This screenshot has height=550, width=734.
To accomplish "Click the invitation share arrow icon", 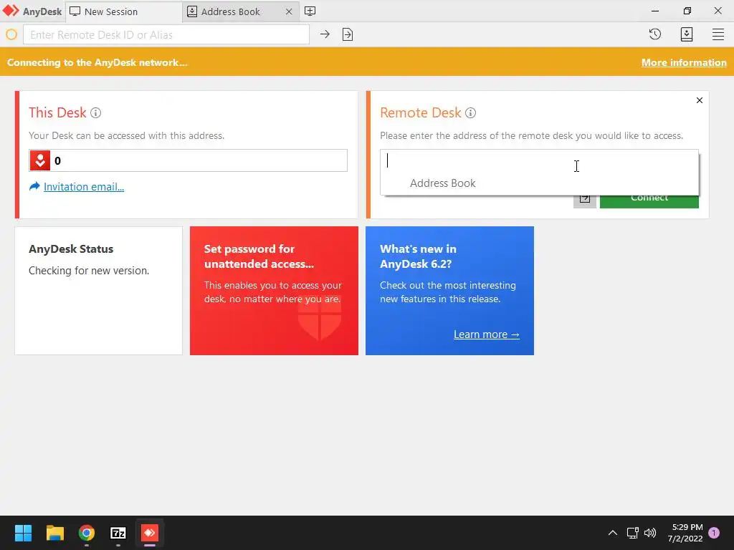I will point(34,187).
